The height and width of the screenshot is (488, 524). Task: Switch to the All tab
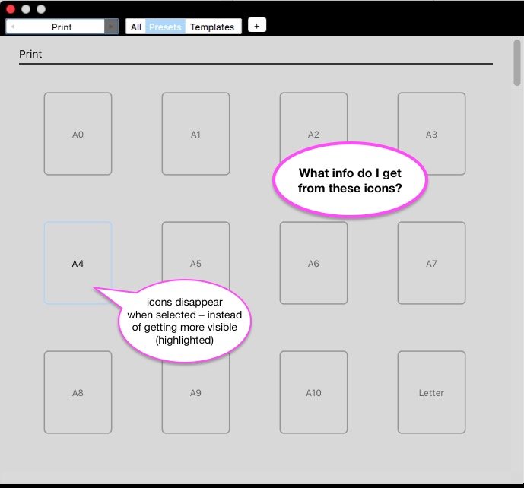coord(135,27)
